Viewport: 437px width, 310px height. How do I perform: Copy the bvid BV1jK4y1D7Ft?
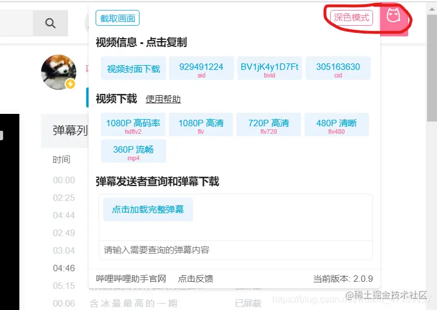[x=269, y=68]
